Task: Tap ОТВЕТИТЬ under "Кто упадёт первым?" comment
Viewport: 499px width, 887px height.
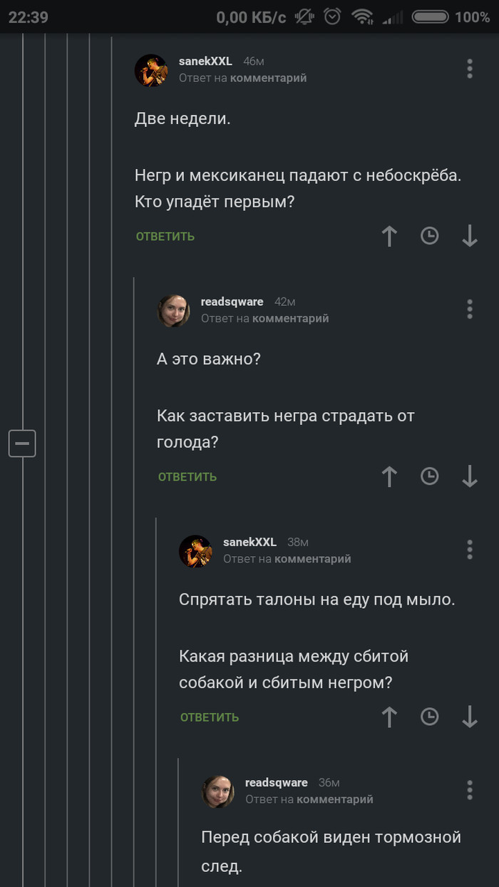Action: pos(165,237)
